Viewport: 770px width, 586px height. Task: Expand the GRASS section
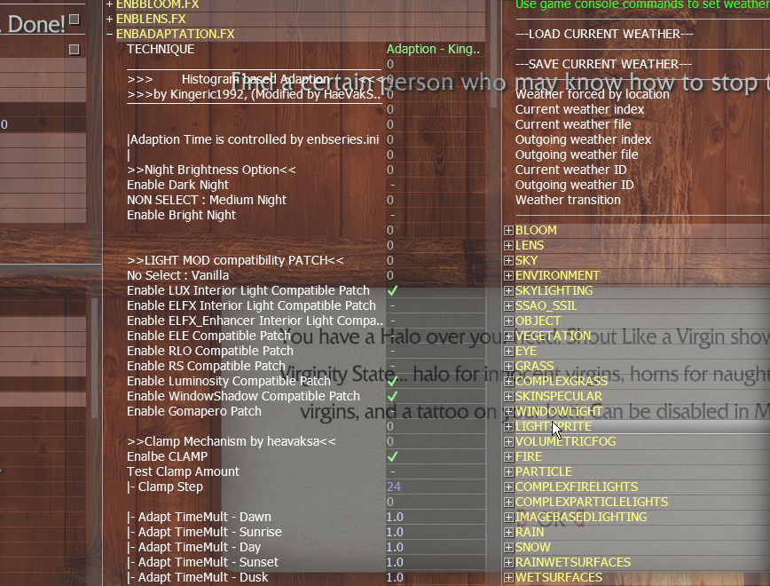click(509, 366)
